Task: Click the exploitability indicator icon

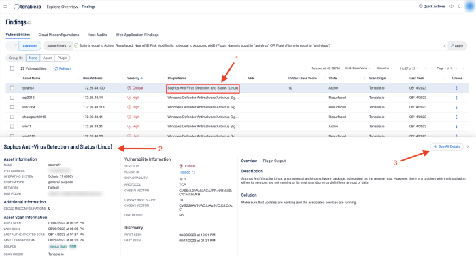Action: click(182, 179)
